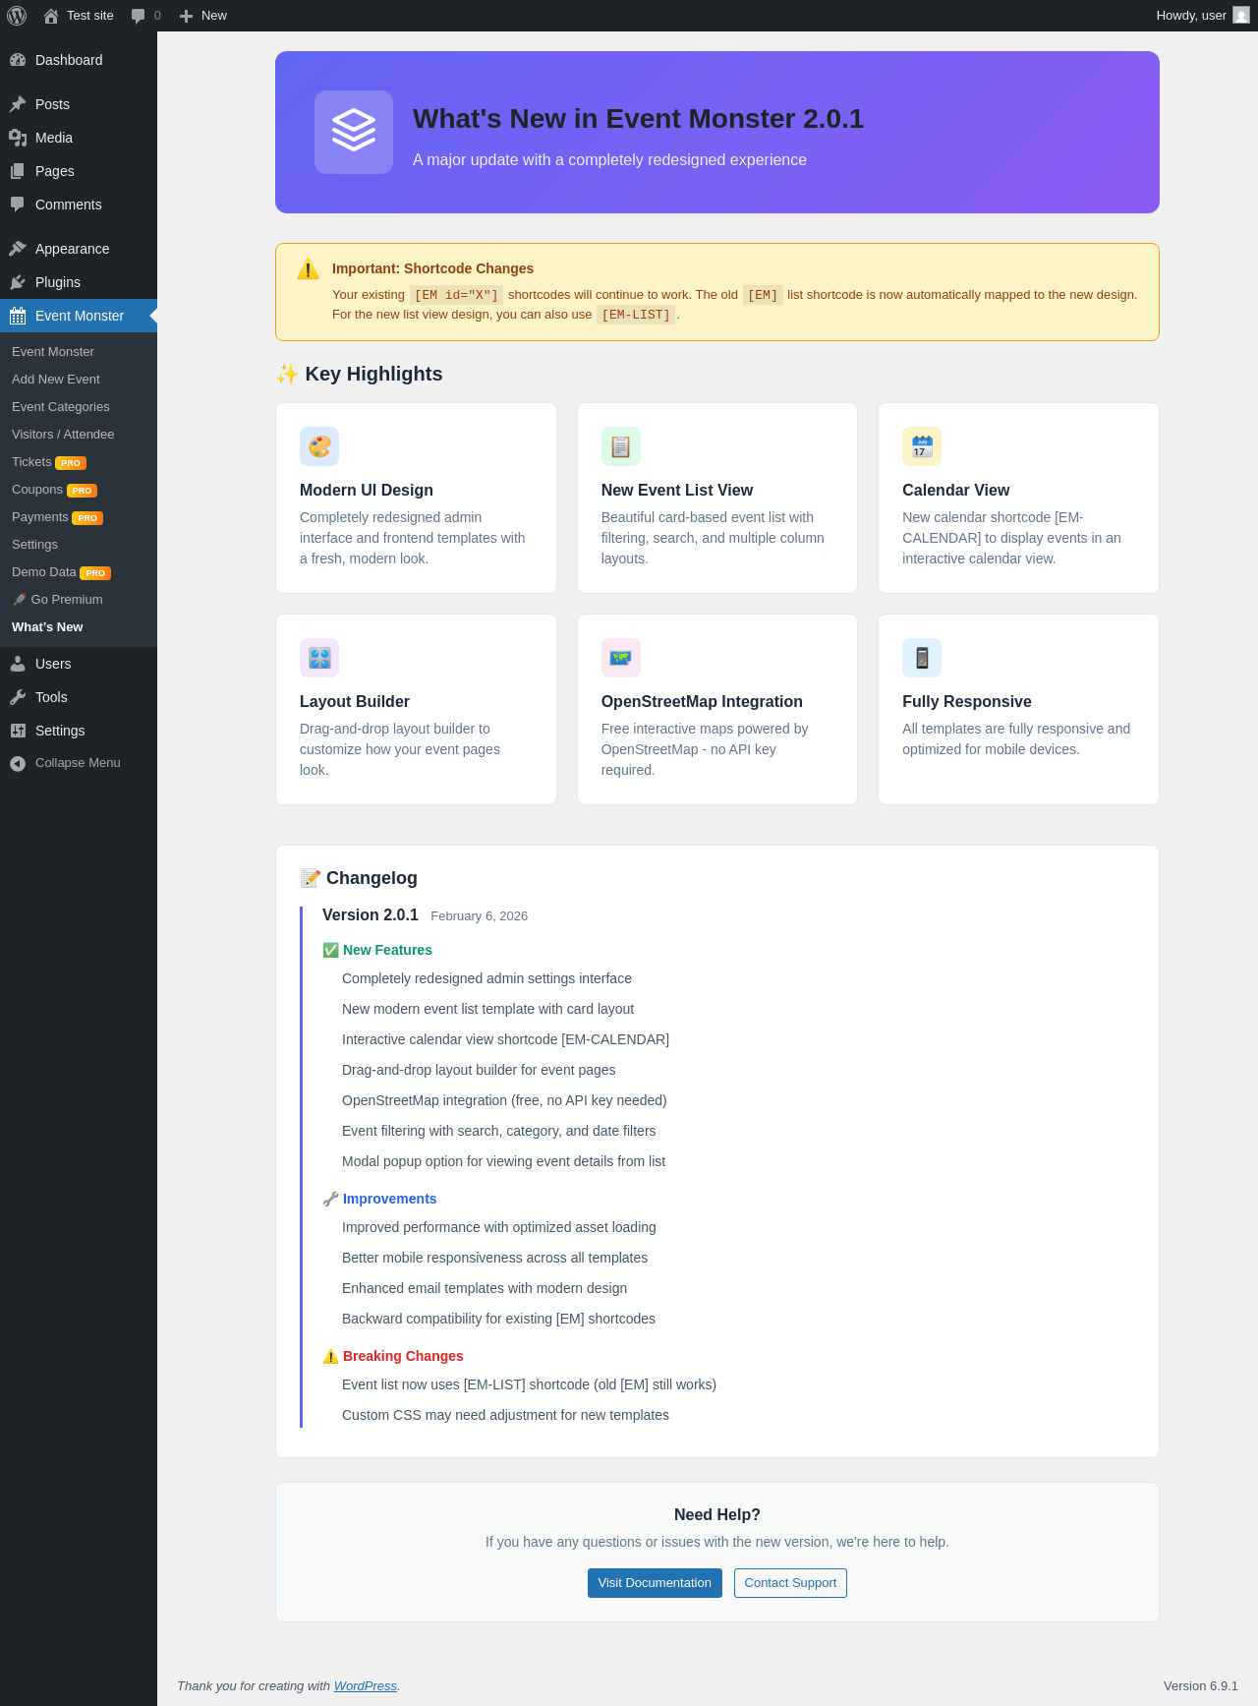The height and width of the screenshot is (1706, 1258).
Task: Click the Event Monster calendar icon
Action: click(18, 316)
